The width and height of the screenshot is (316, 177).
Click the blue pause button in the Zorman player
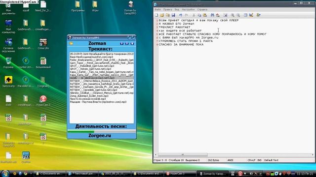click(x=127, y=44)
